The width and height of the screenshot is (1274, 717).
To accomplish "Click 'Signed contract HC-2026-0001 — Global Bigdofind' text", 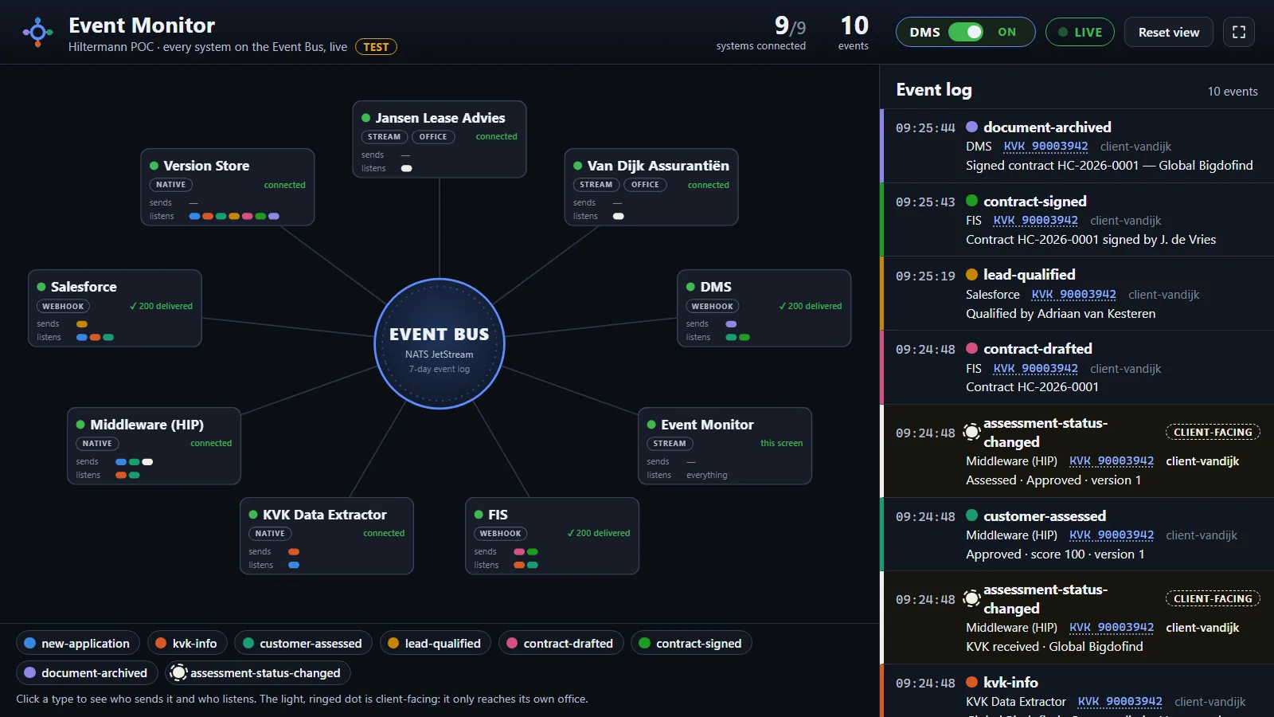I will click(x=1109, y=166).
